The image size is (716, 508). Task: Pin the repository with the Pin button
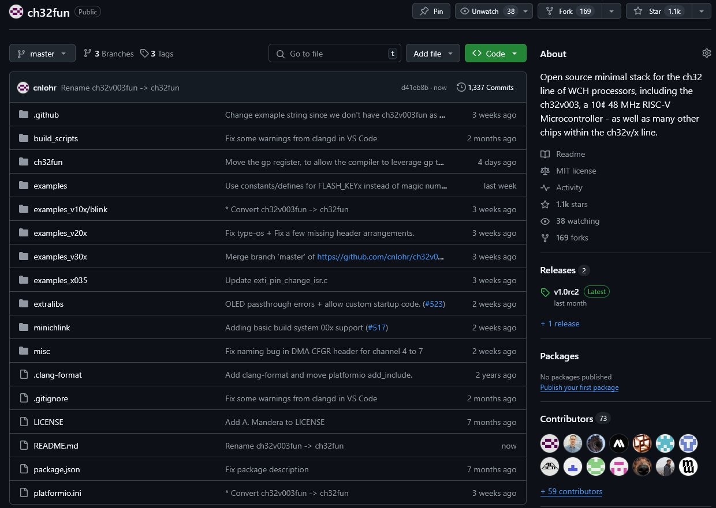(x=431, y=11)
